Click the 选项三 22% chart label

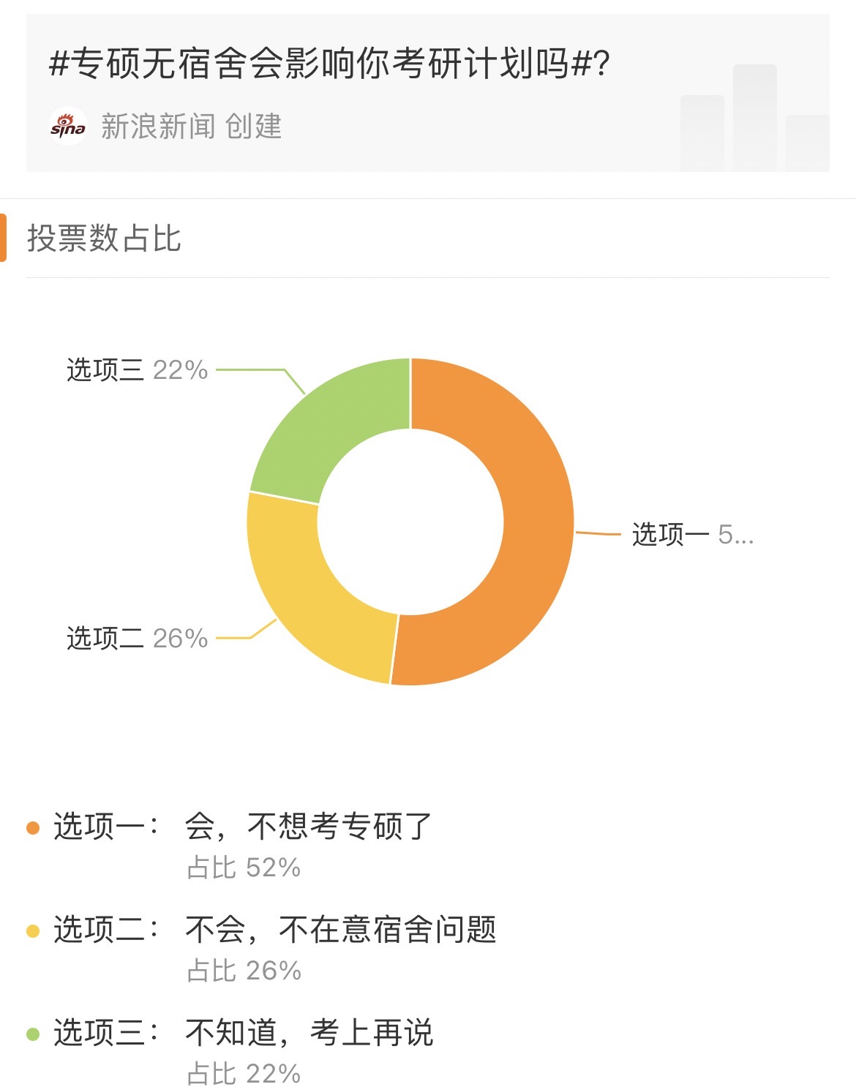pos(137,370)
